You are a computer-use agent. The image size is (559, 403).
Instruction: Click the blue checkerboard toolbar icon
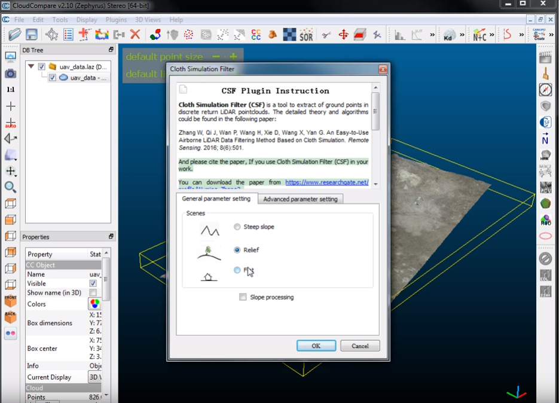289,35
